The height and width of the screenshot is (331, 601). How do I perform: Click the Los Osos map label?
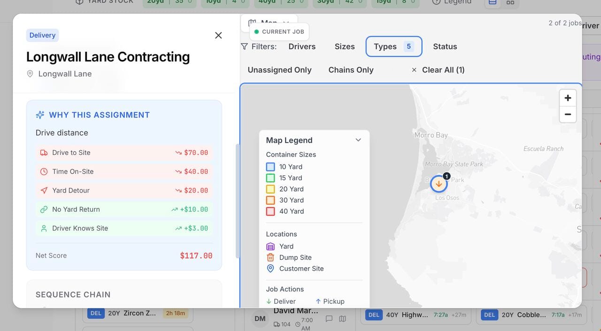[x=447, y=198]
